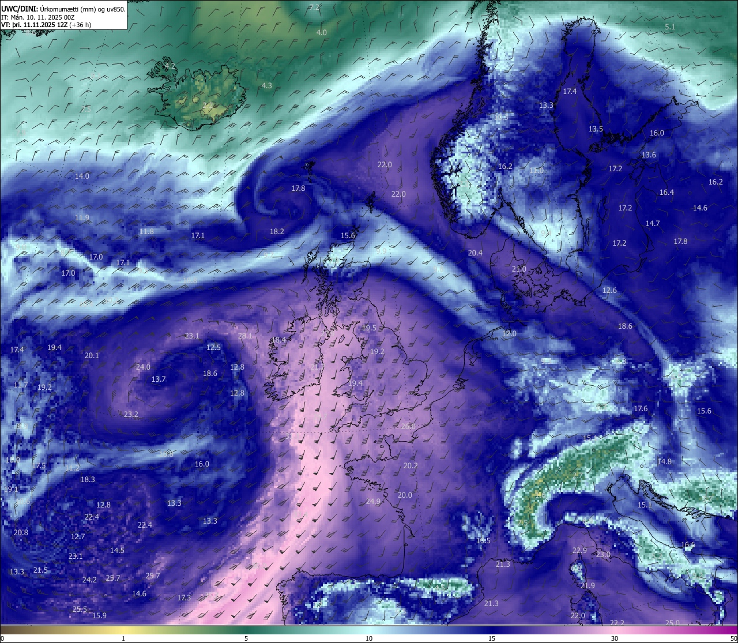
Task: Select the 19.5 value over northern Britain
Action: [x=369, y=328]
